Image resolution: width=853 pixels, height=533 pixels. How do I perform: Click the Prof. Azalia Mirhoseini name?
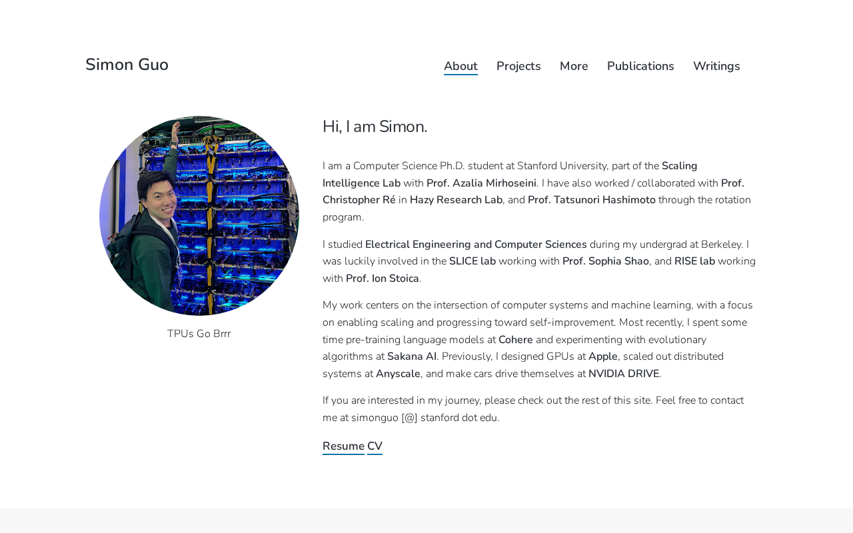(481, 183)
